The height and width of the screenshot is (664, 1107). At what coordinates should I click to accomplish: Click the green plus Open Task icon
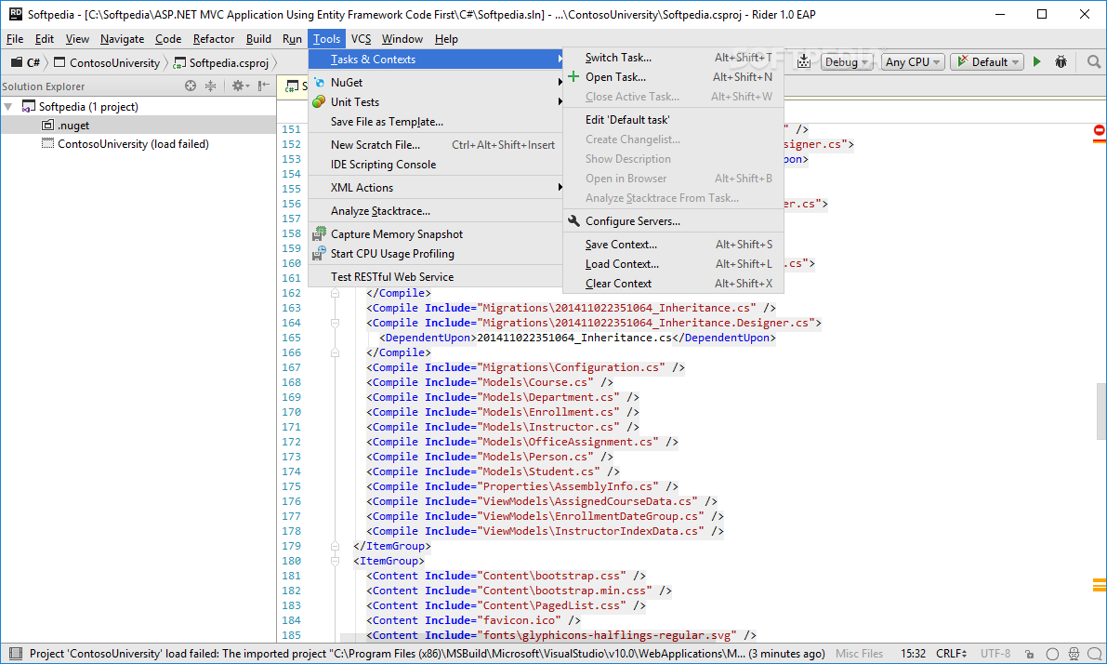click(573, 76)
